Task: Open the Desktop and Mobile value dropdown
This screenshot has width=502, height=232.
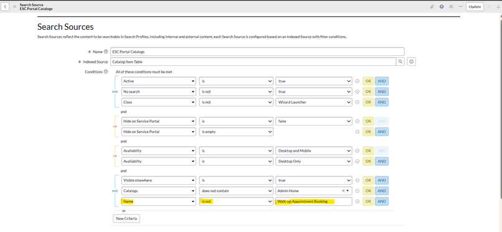Action: pyautogui.click(x=314, y=151)
